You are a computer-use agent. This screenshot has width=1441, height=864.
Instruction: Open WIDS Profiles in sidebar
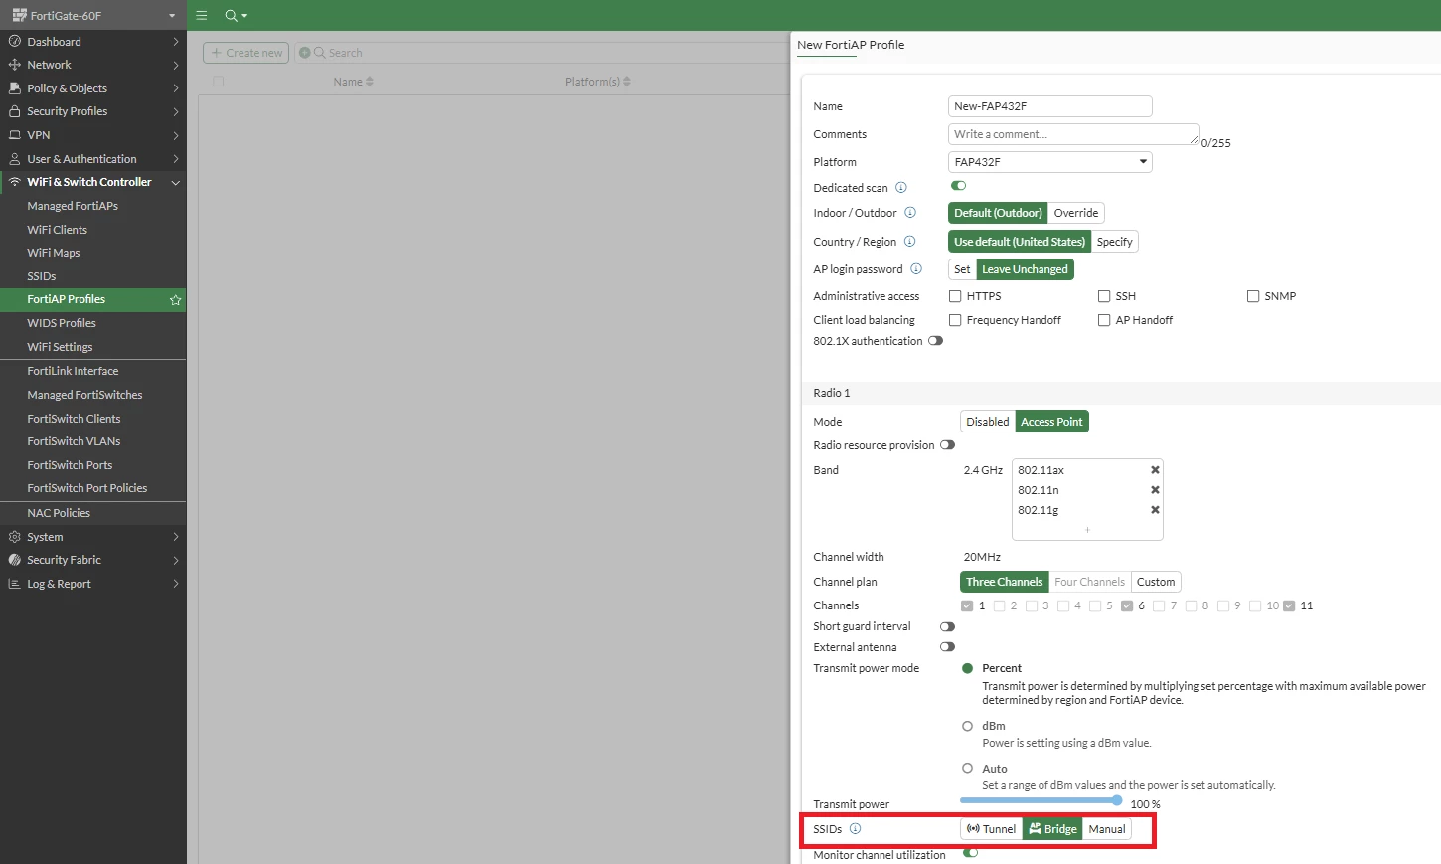coord(62,323)
